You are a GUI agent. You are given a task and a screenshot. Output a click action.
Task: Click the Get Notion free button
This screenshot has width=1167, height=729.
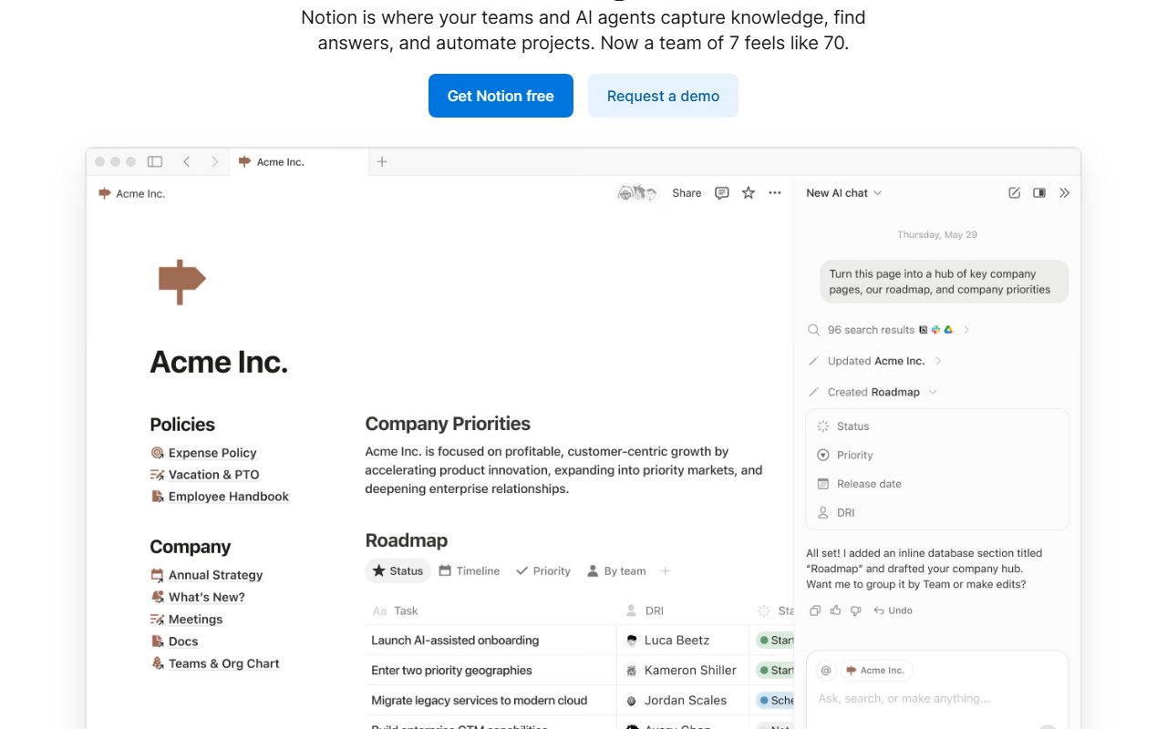(x=501, y=95)
